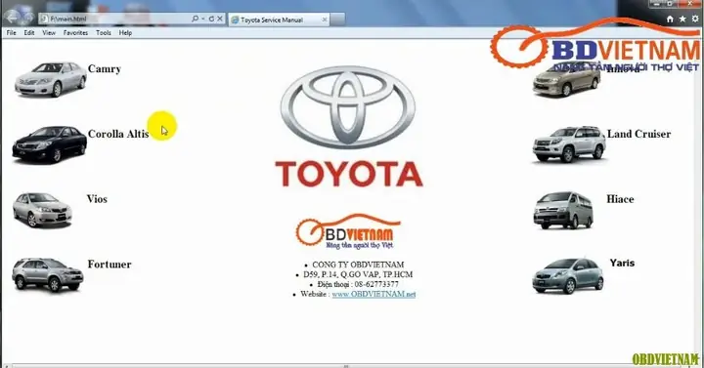Refresh the page with the reload icon
The width and height of the screenshot is (704, 368).
[x=211, y=19]
